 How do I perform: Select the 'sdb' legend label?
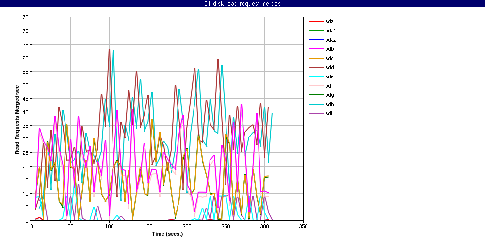tap(329, 49)
